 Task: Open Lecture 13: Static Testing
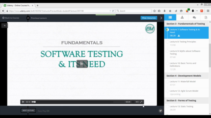click(x=186, y=108)
